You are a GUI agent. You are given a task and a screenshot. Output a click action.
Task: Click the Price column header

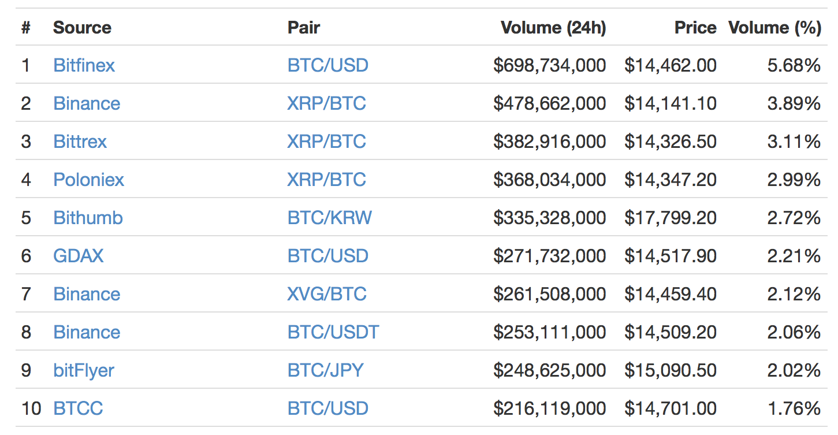[695, 28]
